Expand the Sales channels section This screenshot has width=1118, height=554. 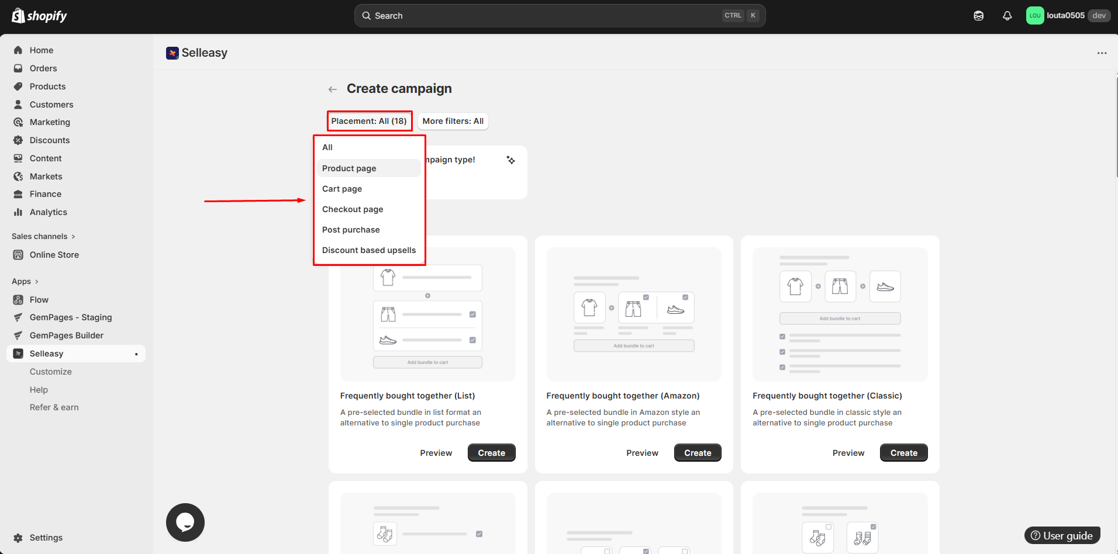pos(43,236)
